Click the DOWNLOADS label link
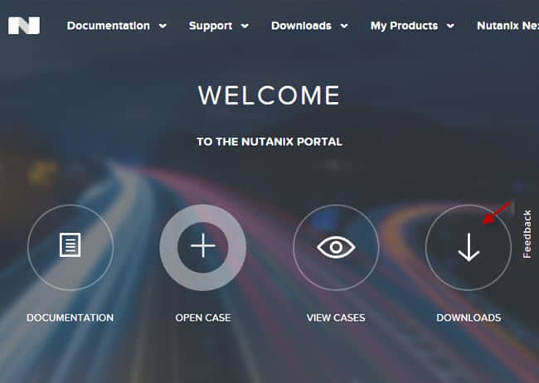 (x=469, y=318)
